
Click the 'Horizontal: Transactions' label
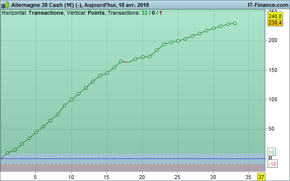point(33,13)
